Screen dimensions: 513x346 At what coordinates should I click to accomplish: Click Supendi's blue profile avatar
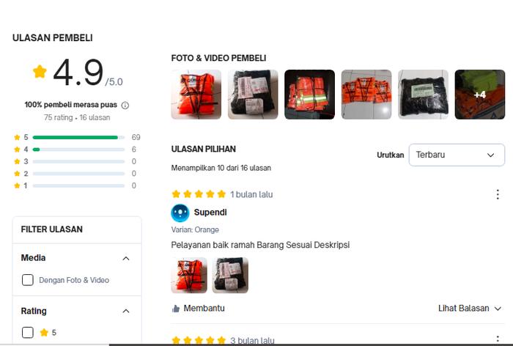180,213
